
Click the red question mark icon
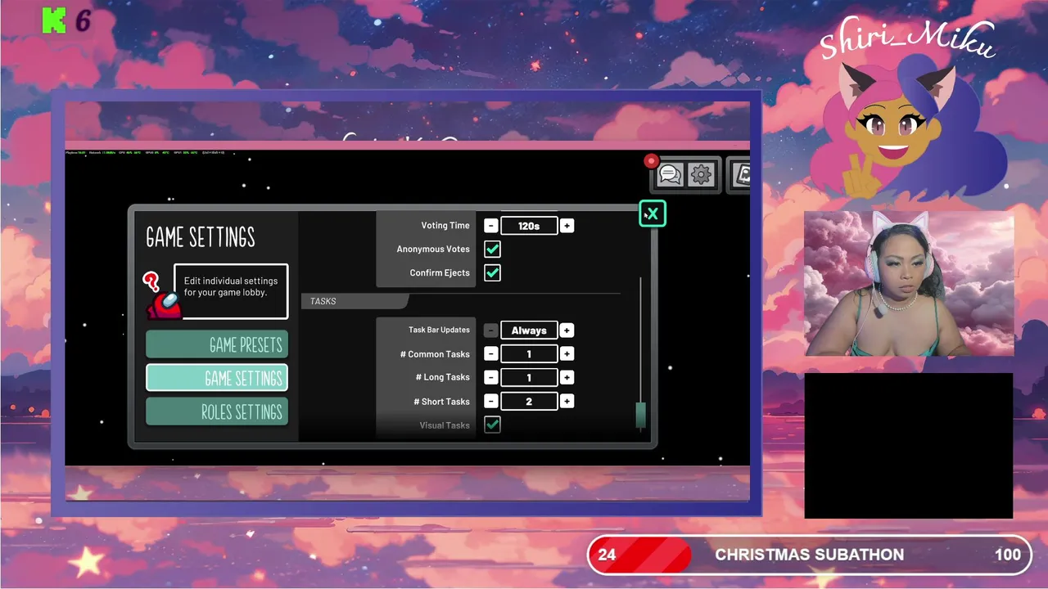[x=151, y=282]
